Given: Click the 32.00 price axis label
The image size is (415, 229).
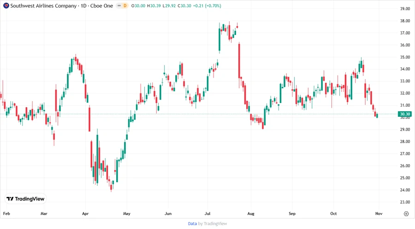Looking at the screenshot, I should click(x=405, y=93).
